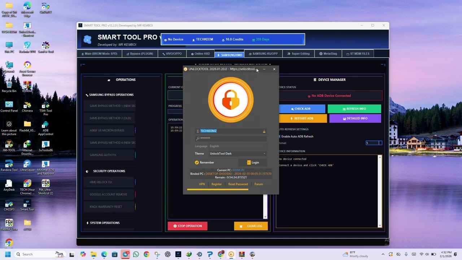Open the VPN link in UnlockTool
The width and height of the screenshot is (462, 260).
(x=202, y=184)
